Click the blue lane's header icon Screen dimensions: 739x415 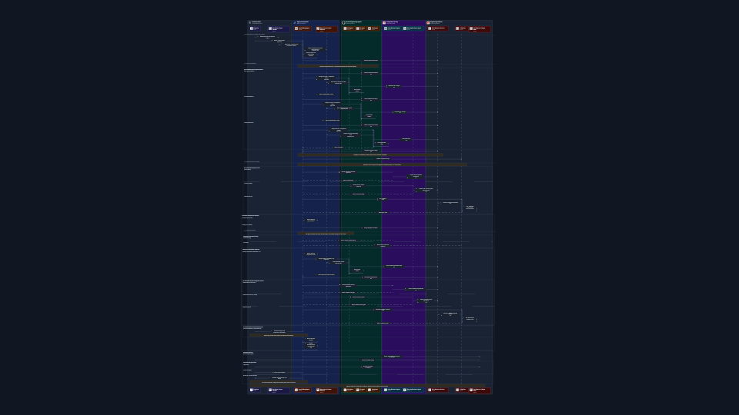(295, 22)
